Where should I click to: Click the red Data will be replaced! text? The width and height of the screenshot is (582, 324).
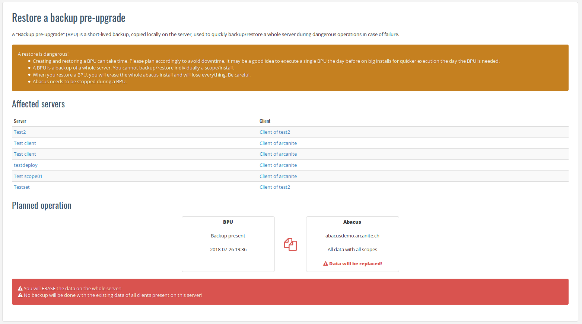click(356, 263)
